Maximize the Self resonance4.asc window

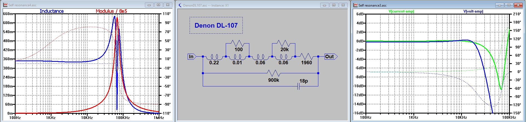coord(158,5)
